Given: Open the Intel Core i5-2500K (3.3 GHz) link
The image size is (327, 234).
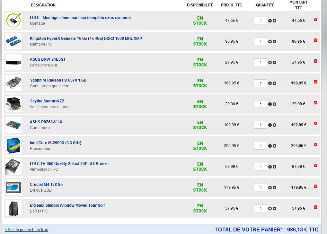Looking at the screenshot, I should (56, 143).
